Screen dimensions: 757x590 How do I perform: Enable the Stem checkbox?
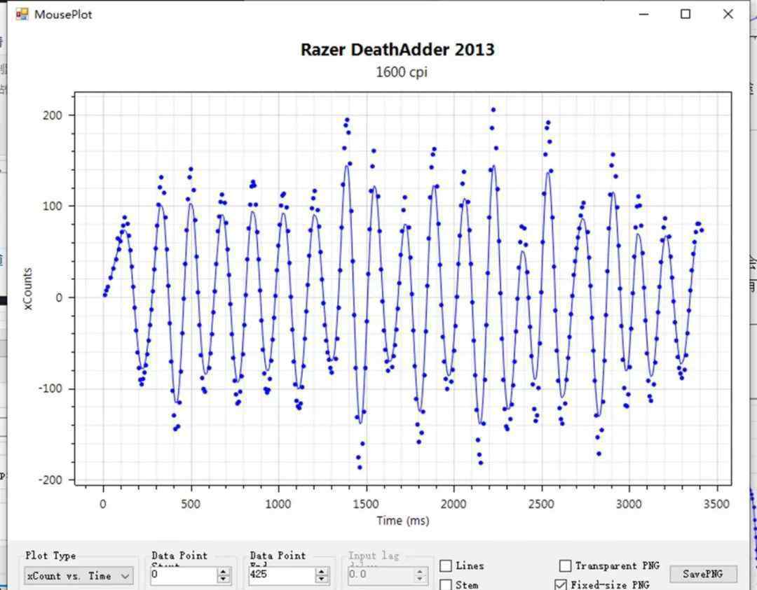(x=446, y=584)
